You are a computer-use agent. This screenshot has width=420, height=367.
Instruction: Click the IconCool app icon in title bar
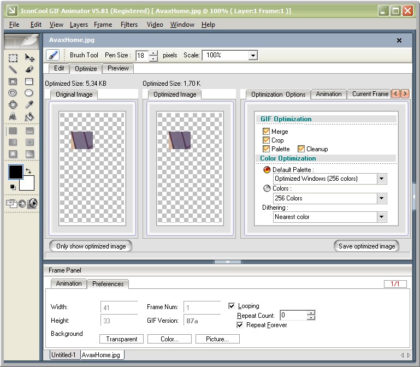point(12,11)
